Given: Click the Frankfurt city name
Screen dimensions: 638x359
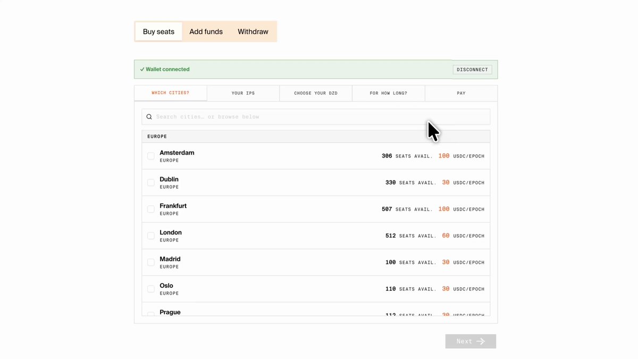Looking at the screenshot, I should (173, 206).
